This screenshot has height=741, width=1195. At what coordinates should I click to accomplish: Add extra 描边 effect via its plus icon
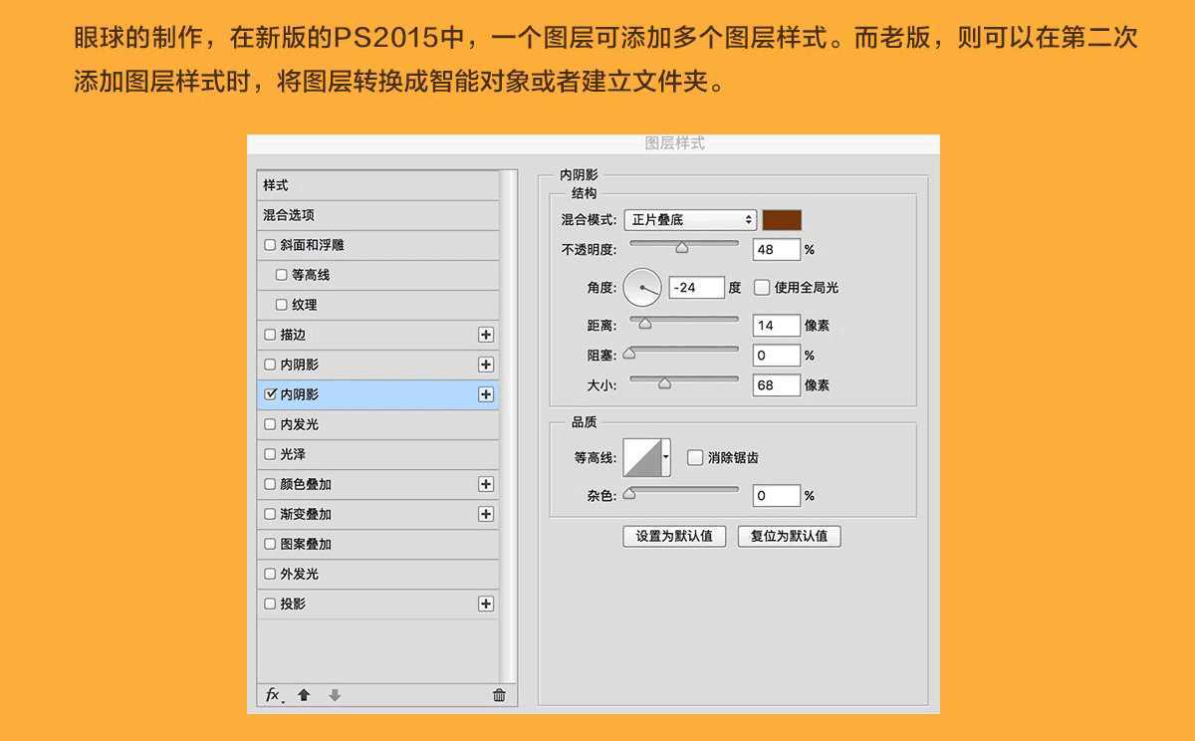click(x=486, y=335)
